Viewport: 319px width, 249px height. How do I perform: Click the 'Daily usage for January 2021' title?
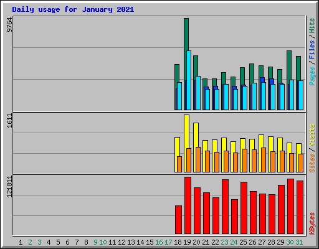tap(73, 9)
